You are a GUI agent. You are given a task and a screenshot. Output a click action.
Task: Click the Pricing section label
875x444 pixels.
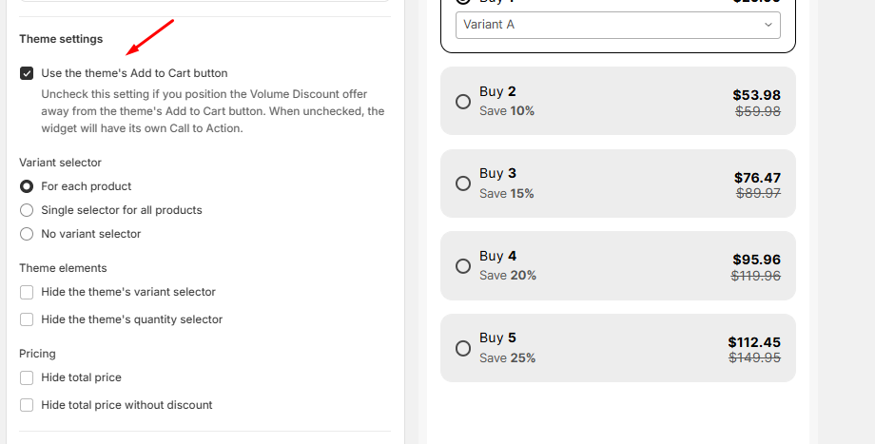click(x=37, y=354)
